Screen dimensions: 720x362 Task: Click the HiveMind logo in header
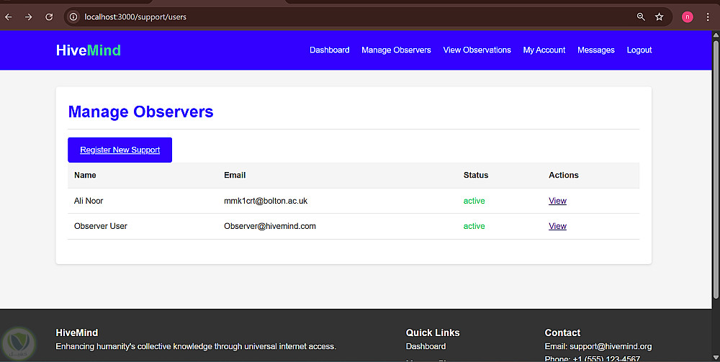(88, 50)
